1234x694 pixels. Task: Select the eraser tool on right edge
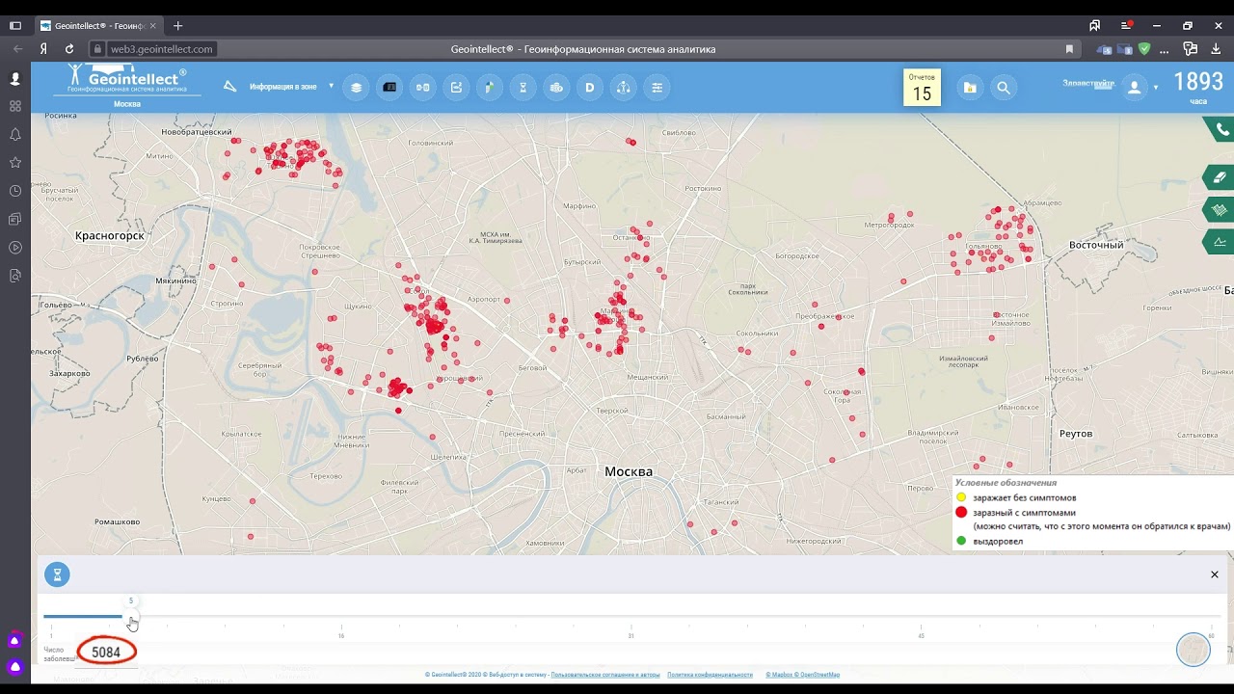pyautogui.click(x=1220, y=177)
